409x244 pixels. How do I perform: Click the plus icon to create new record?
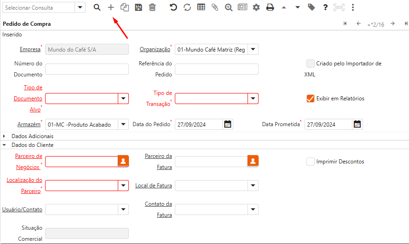pos(110,7)
